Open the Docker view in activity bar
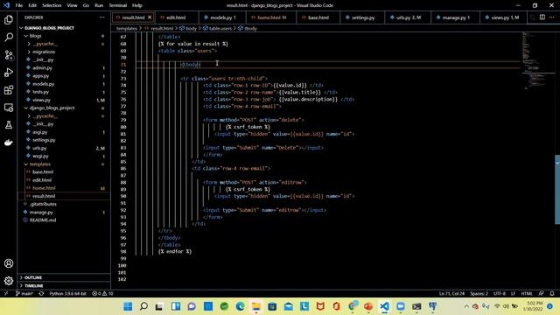Viewport: 560px width, 315px height. click(x=9, y=143)
